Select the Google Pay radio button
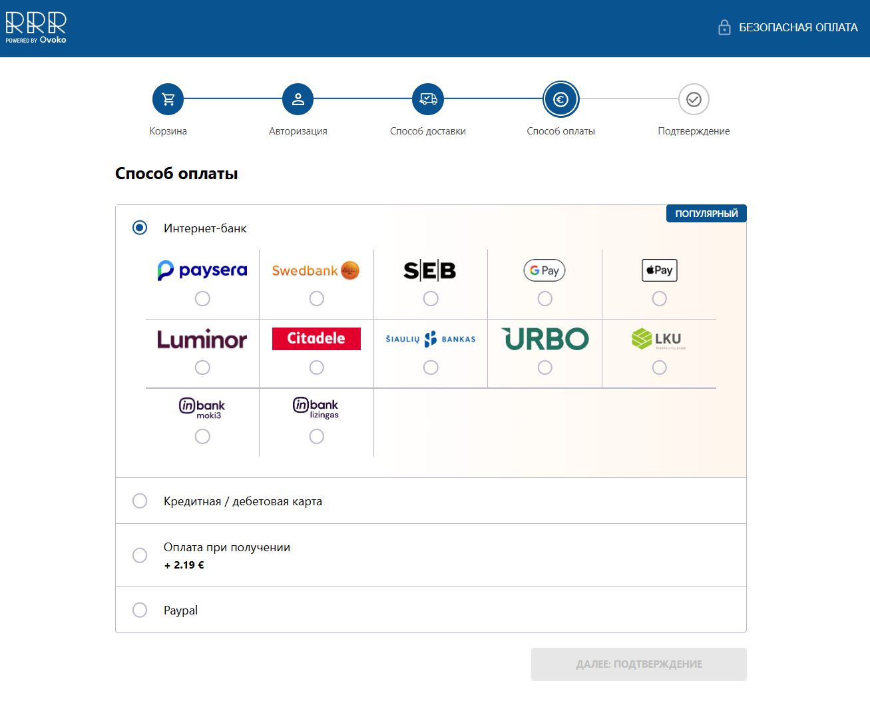Screen dimensions: 870x709 (545, 299)
